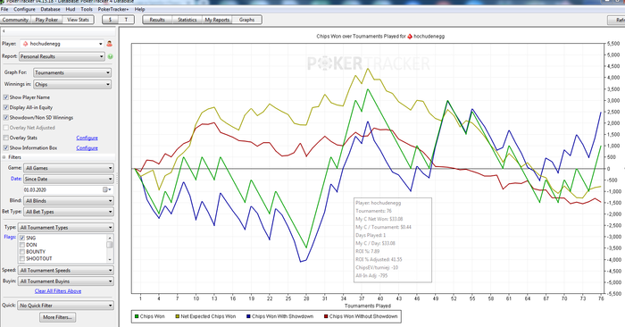This screenshot has width=625, height=327.
Task: Click Configure link next to Overlay Stats
Action: [87, 138]
